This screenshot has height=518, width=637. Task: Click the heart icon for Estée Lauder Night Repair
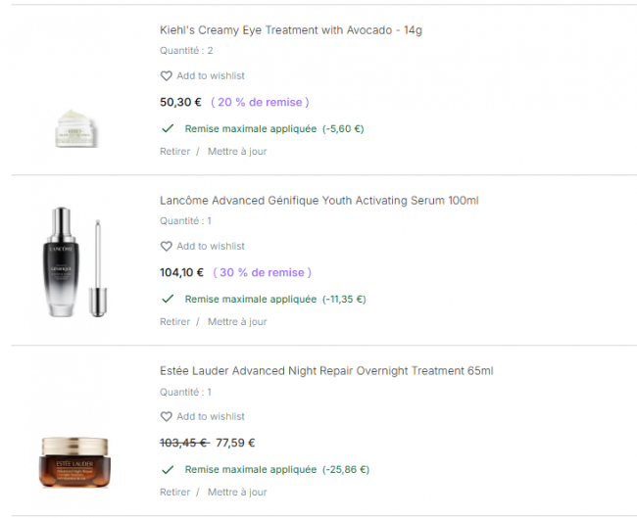(x=167, y=416)
